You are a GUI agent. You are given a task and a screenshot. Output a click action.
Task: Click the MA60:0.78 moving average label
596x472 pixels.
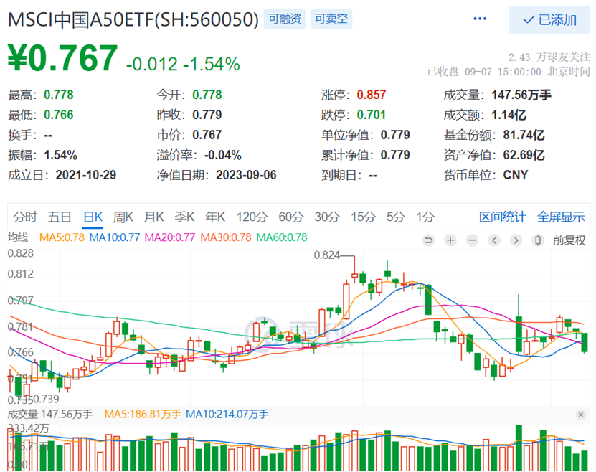[x=282, y=237]
